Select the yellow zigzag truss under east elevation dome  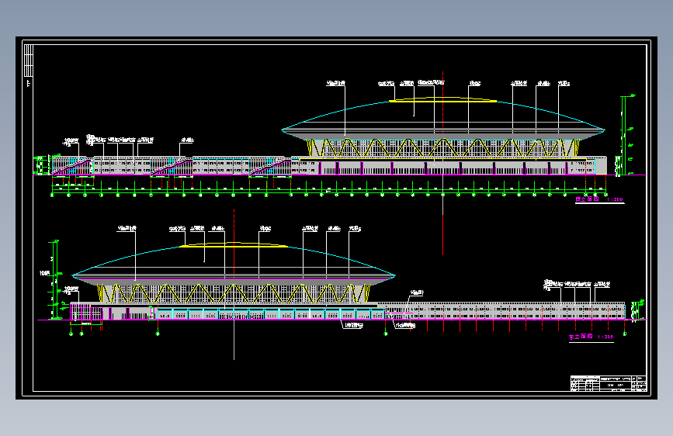click(x=234, y=293)
